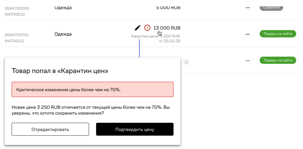
Task: Click the 13 000 RUB price value
Action: (167, 28)
